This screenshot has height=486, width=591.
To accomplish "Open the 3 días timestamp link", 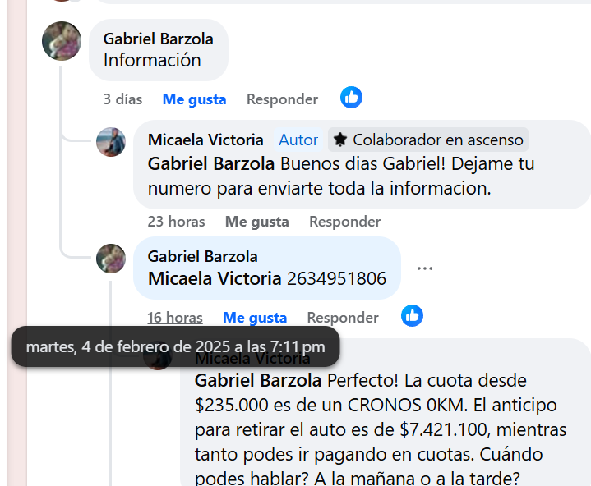I will [x=122, y=99].
